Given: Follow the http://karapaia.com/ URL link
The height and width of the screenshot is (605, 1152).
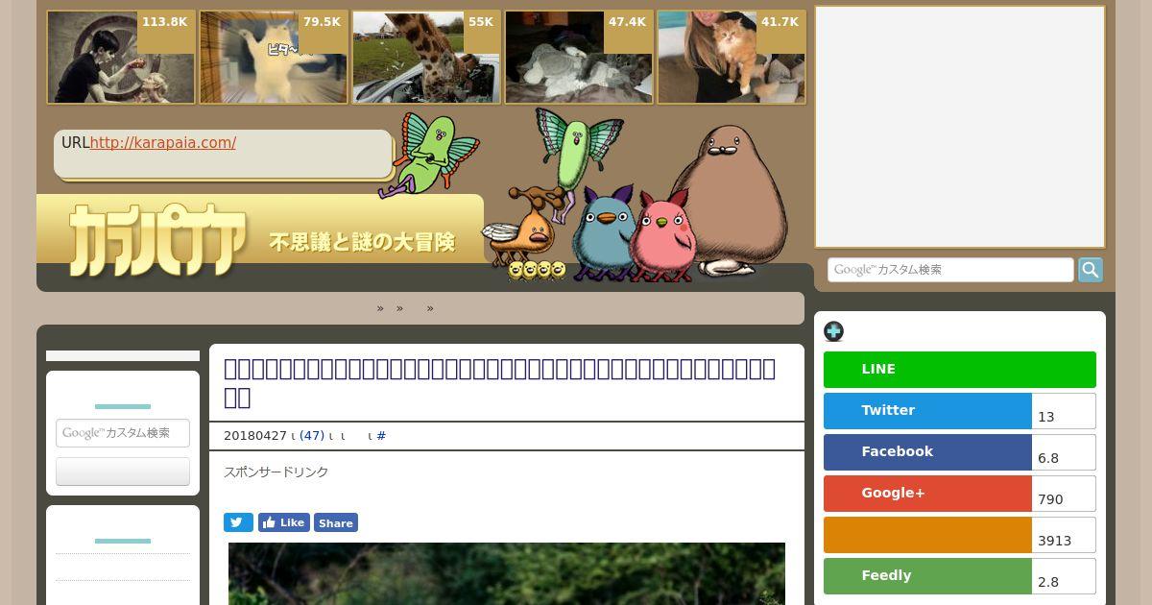Looking at the screenshot, I should (163, 143).
